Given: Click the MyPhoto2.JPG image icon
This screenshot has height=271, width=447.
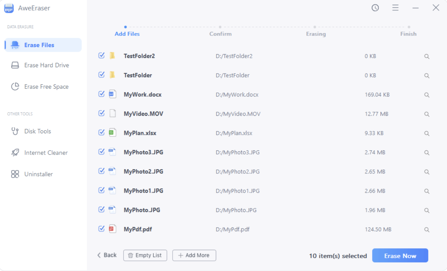Looking at the screenshot, I should tap(112, 171).
